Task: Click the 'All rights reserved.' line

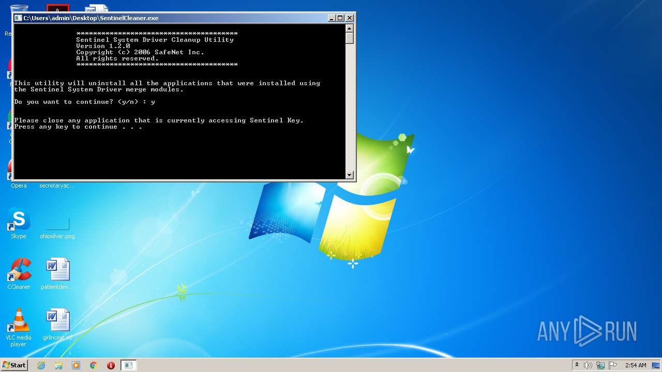Action: [117, 58]
